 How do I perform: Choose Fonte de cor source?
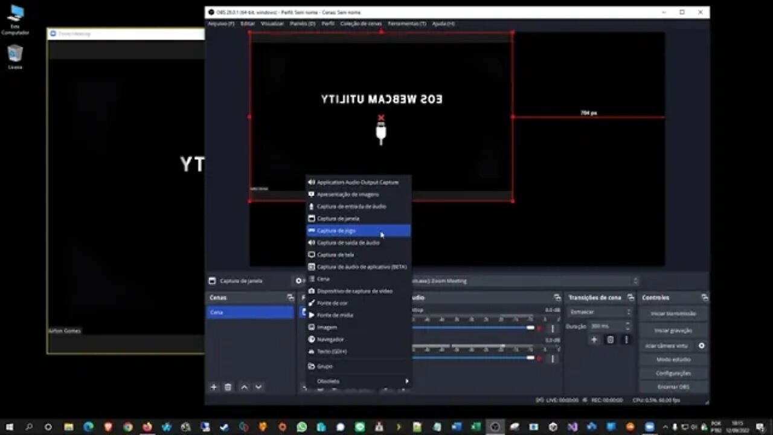pyautogui.click(x=358, y=303)
